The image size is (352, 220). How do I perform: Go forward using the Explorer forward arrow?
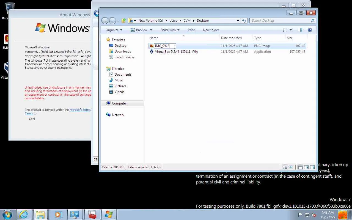click(x=112, y=21)
